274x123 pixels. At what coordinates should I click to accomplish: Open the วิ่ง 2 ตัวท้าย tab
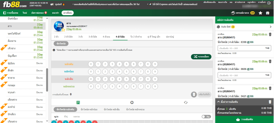[136, 37]
